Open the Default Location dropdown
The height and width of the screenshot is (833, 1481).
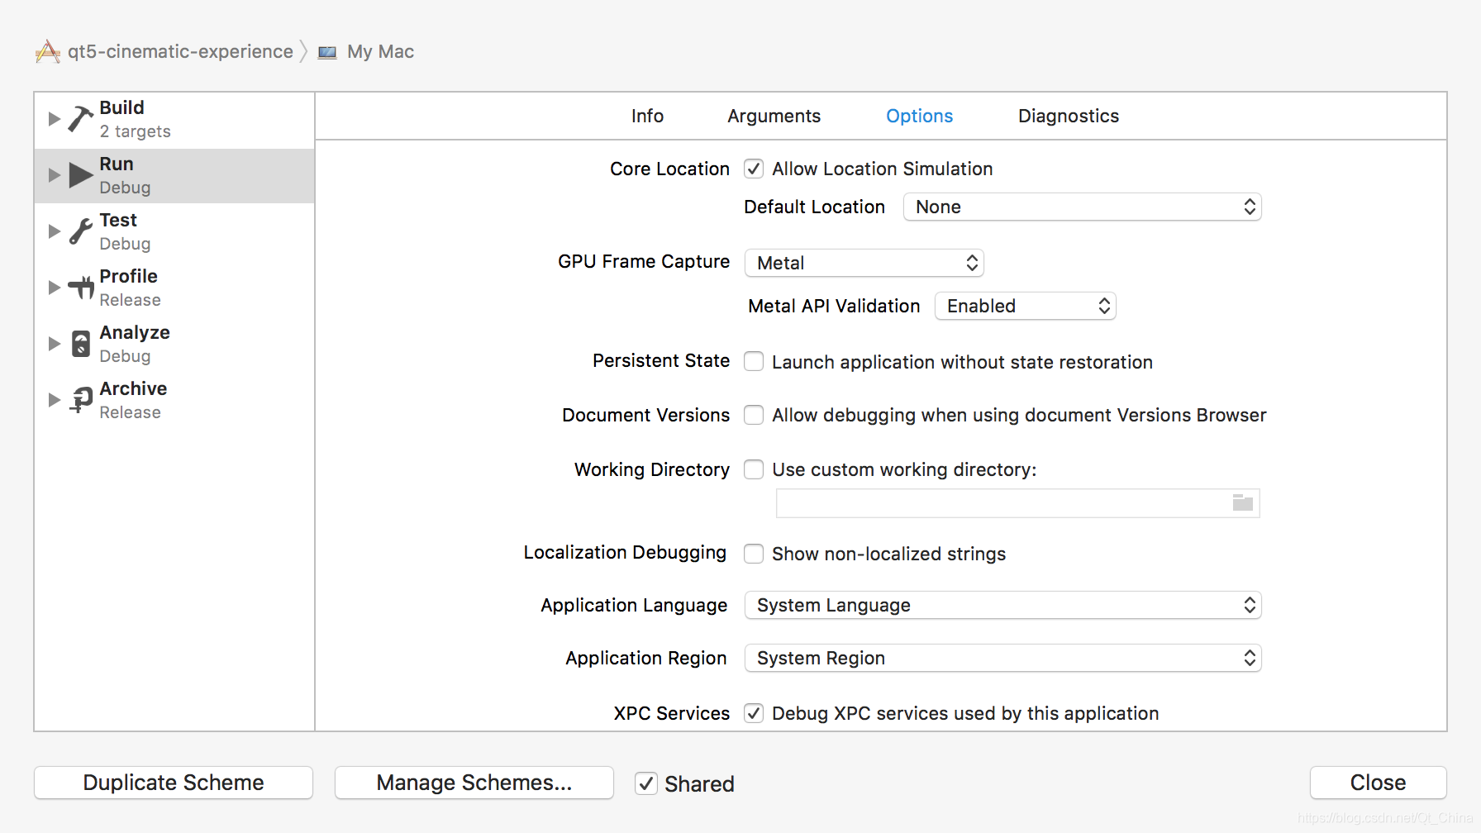pos(1083,207)
